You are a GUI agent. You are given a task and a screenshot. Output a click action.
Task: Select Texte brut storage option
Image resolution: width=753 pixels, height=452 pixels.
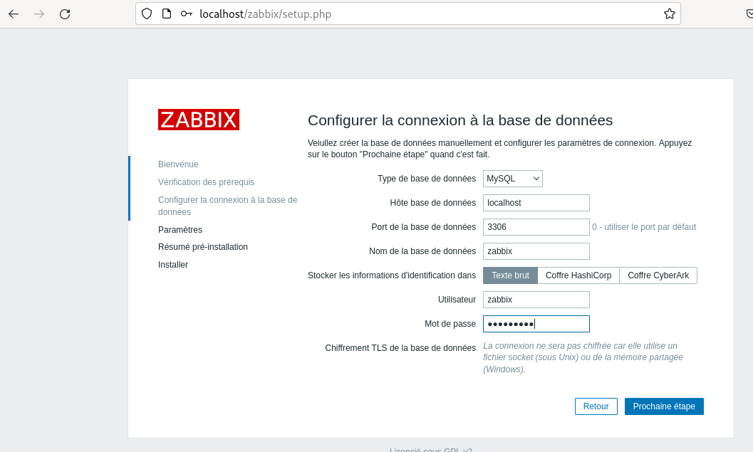[510, 275]
